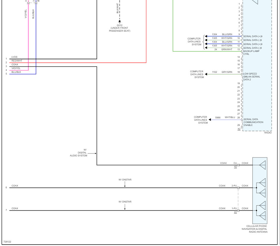The height and width of the screenshot is (246, 280).
Task: Select LOW SPEED GMLAN SERIAL DATA 2 text
Action: coord(252,77)
